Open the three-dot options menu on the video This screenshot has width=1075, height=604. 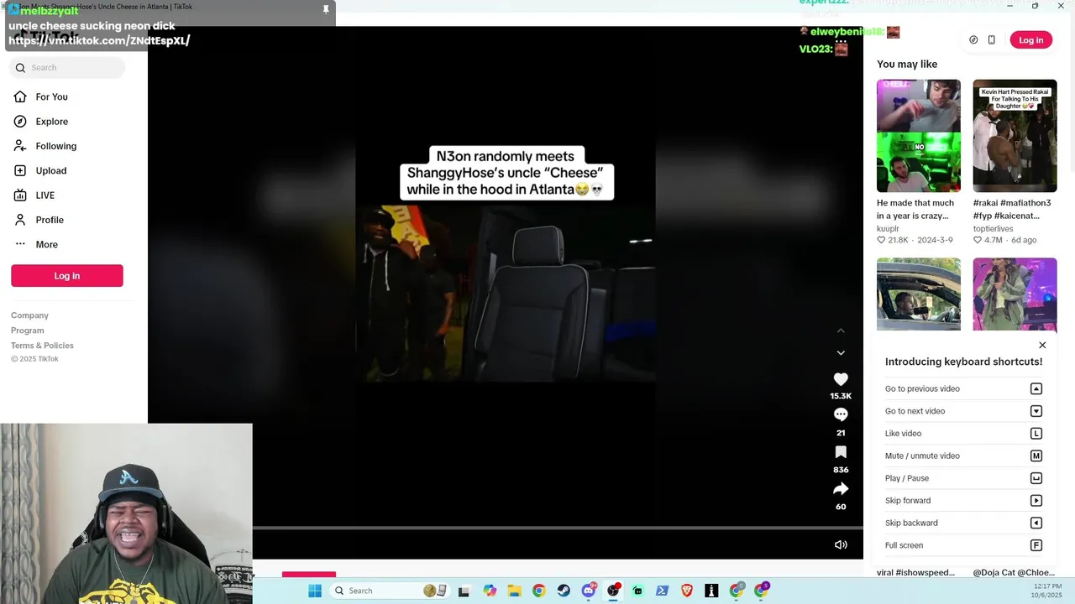click(841, 41)
